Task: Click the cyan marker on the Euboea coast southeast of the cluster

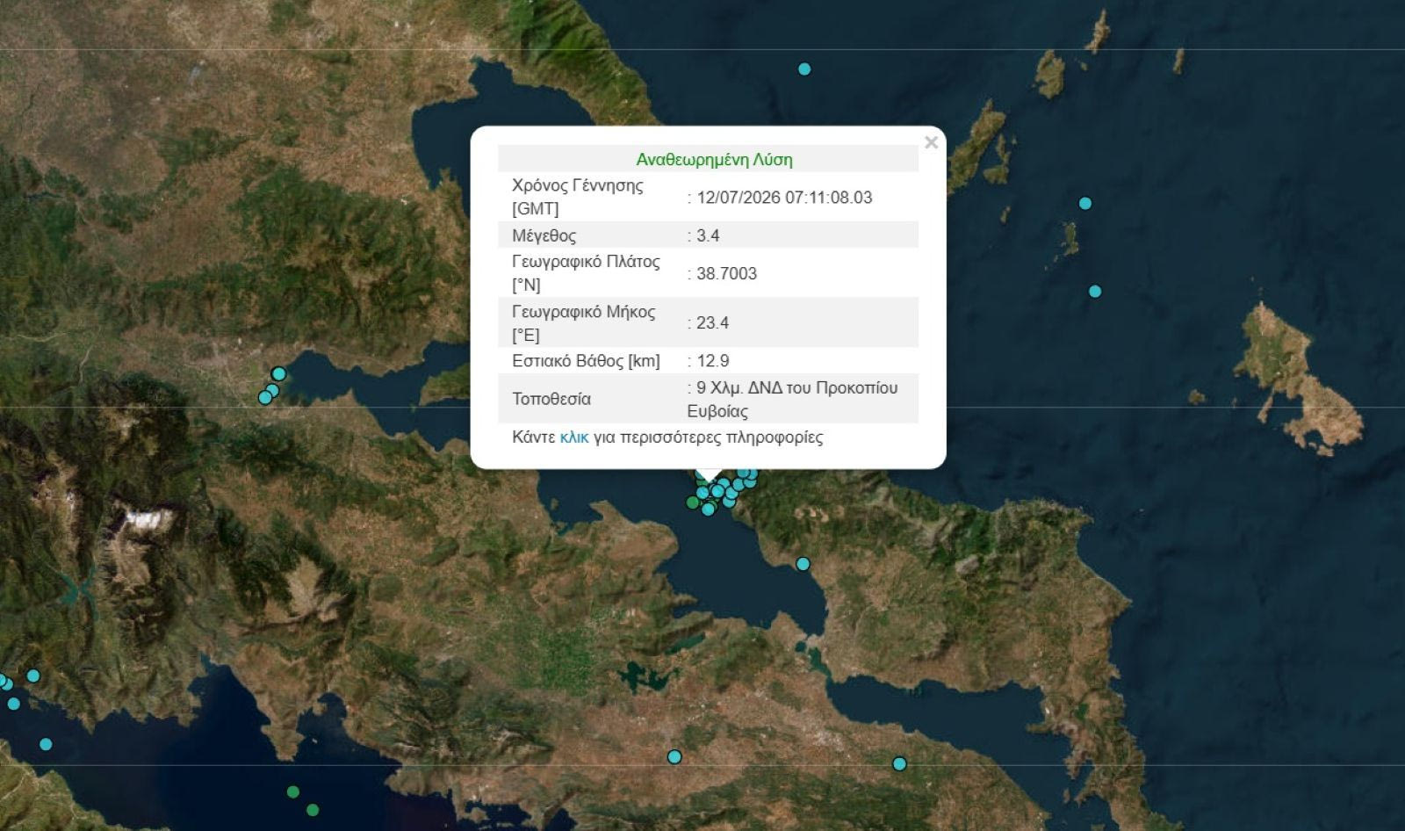Action: [x=803, y=564]
